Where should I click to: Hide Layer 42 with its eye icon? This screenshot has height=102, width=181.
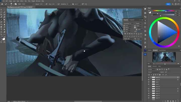pos(149,91)
